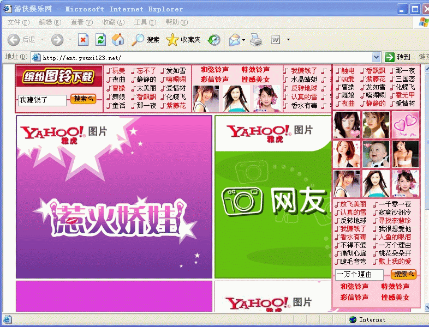Click the IE page icon in status bar
Viewport: 429px width, 327px height.
(x=7, y=319)
